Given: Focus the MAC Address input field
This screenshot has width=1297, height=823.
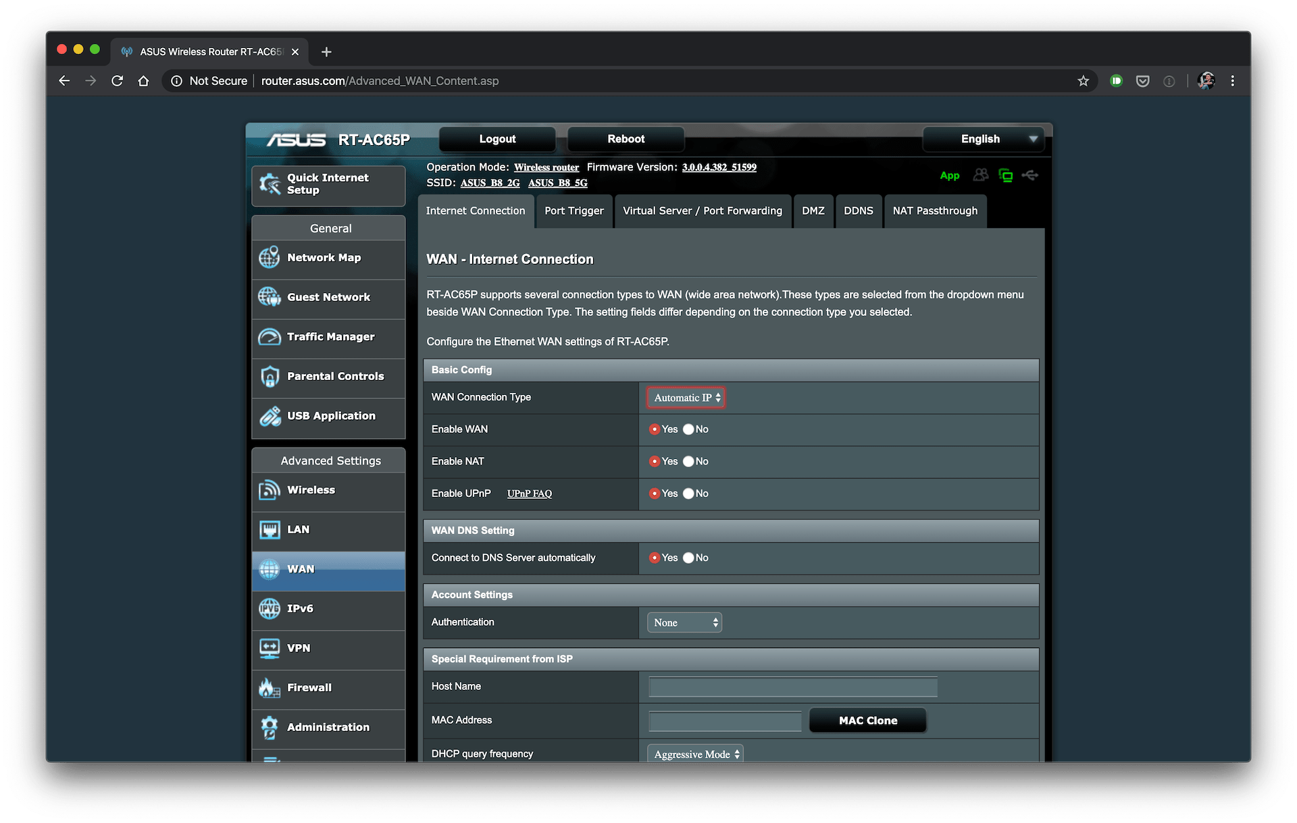Looking at the screenshot, I should [725, 720].
